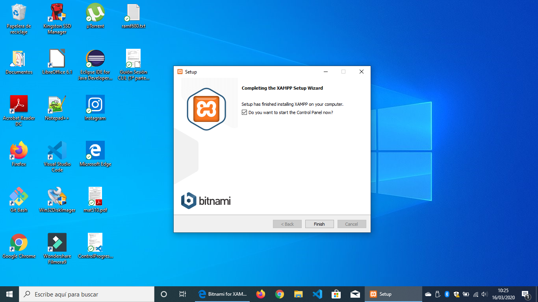The width and height of the screenshot is (538, 302).
Task: Click the Finish button in Setup
Action: [319, 224]
